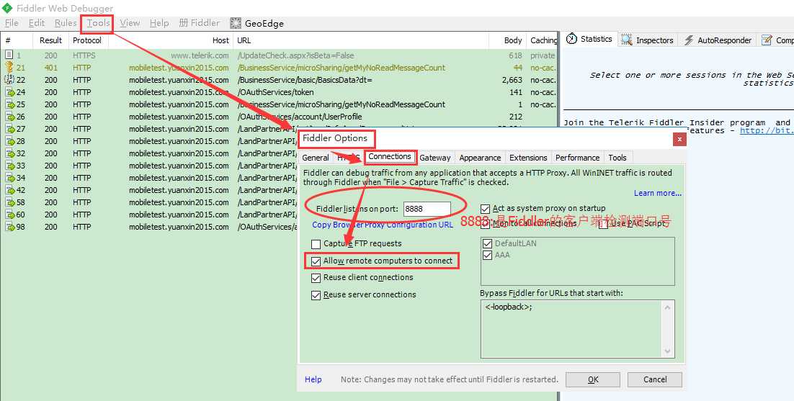Switch to General options tab
The width and height of the screenshot is (794, 401).
[316, 158]
